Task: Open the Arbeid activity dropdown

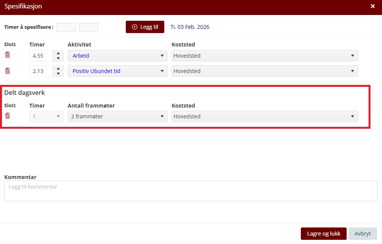Action: click(x=117, y=56)
